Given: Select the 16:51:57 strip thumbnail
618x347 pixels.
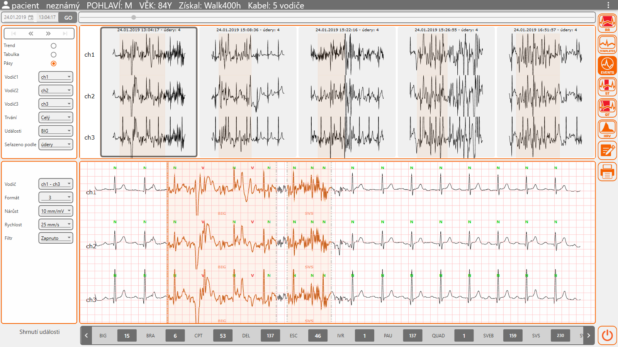Looking at the screenshot, I should point(545,92).
